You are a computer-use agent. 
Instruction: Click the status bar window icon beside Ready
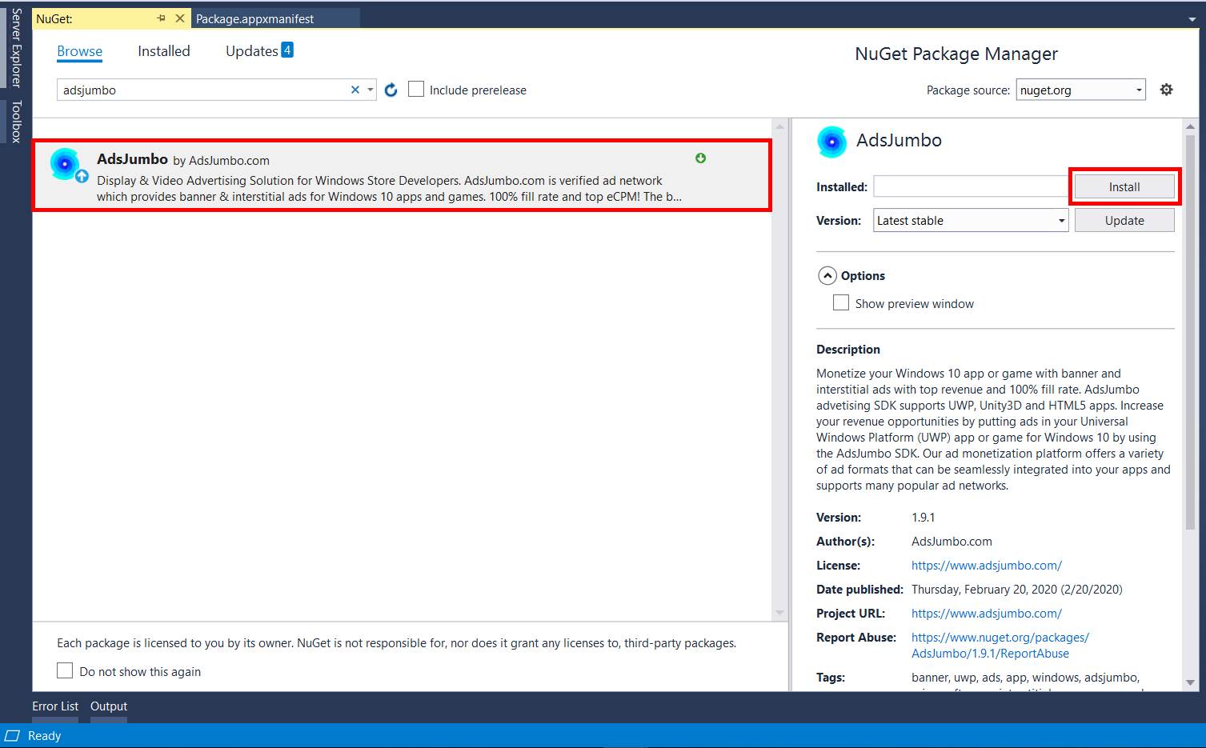[x=12, y=735]
